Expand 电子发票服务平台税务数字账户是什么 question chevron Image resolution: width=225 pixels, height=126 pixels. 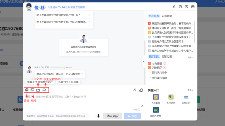[x=89, y=15]
